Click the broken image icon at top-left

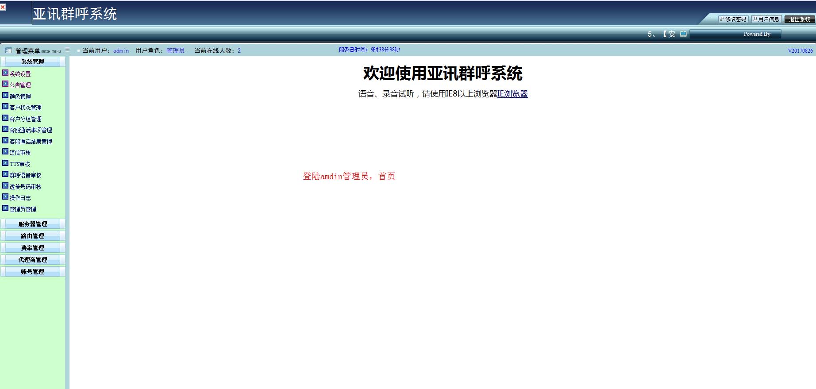pos(3,7)
